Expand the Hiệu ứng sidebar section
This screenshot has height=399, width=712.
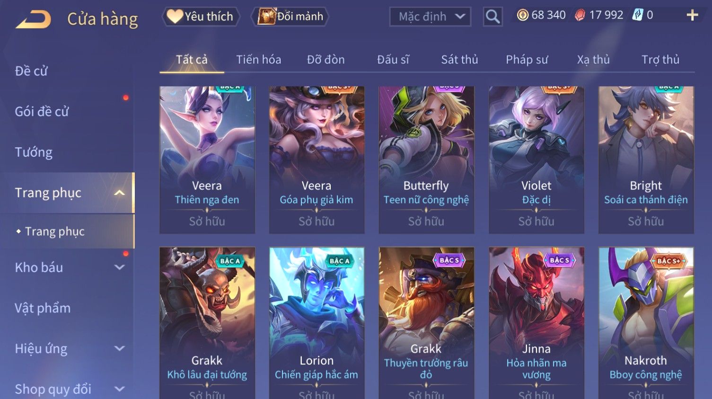[120, 348]
